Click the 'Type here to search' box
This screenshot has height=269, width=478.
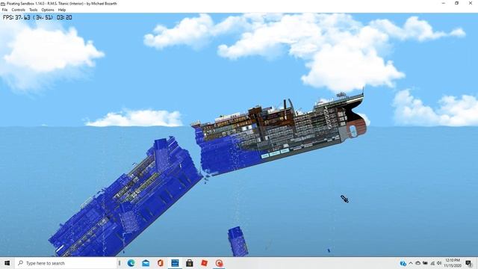pyautogui.click(x=66, y=263)
